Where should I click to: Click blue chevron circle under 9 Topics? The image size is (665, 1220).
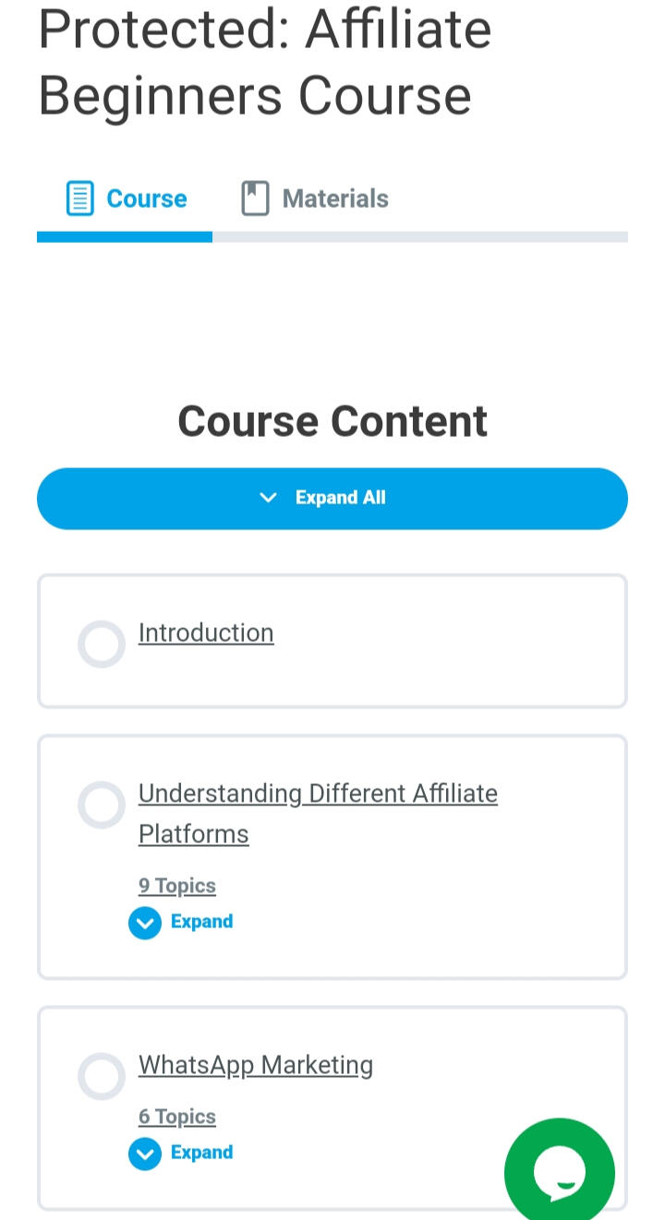(x=145, y=923)
